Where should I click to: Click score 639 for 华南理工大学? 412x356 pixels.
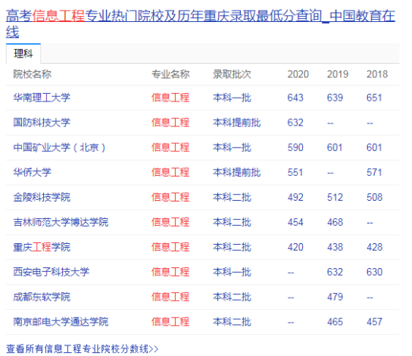[335, 98]
